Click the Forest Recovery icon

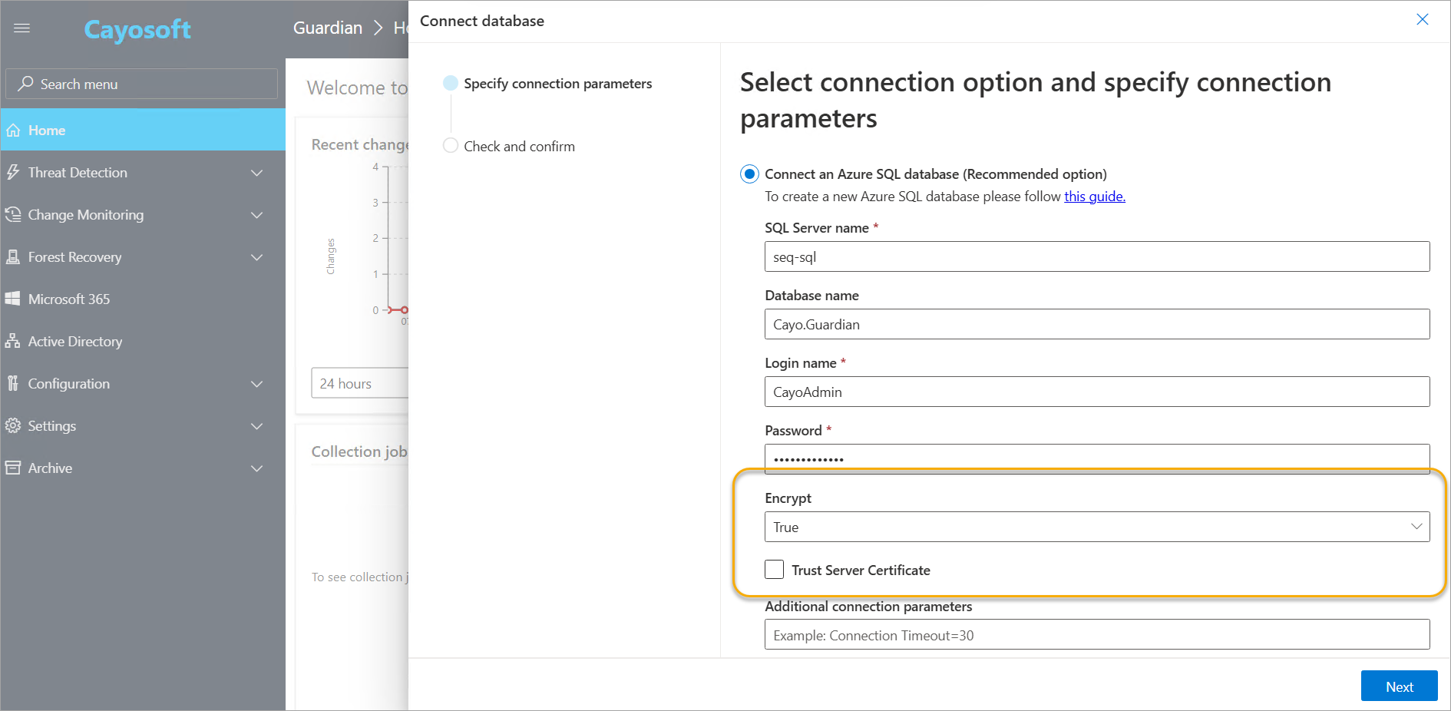click(13, 257)
